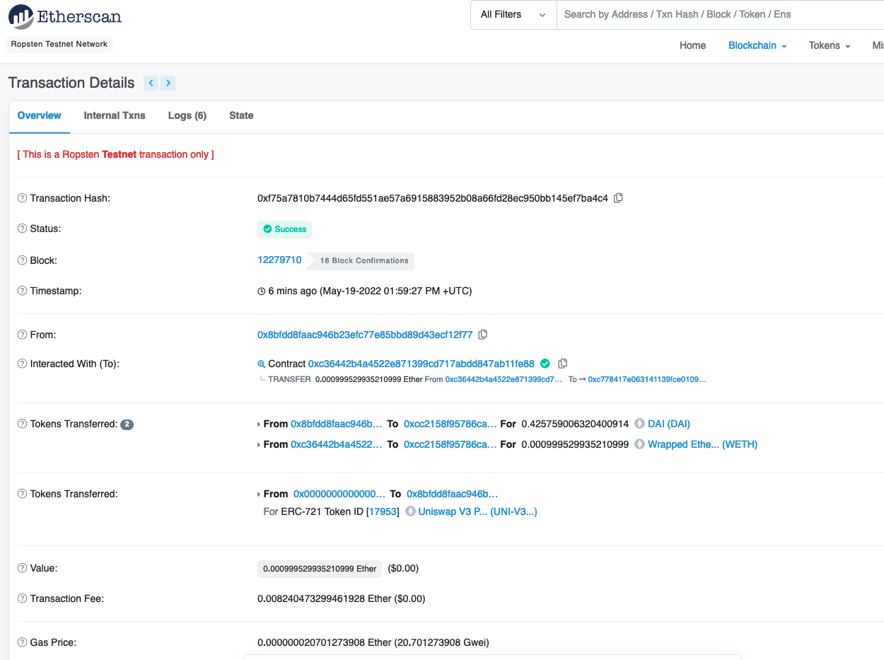This screenshot has height=660, width=884.
Task: Open the Etherscan logo home link
Action: [65, 16]
